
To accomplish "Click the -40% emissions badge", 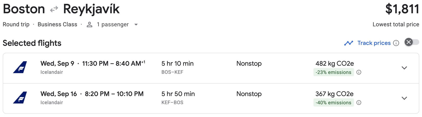I will tap(333, 103).
